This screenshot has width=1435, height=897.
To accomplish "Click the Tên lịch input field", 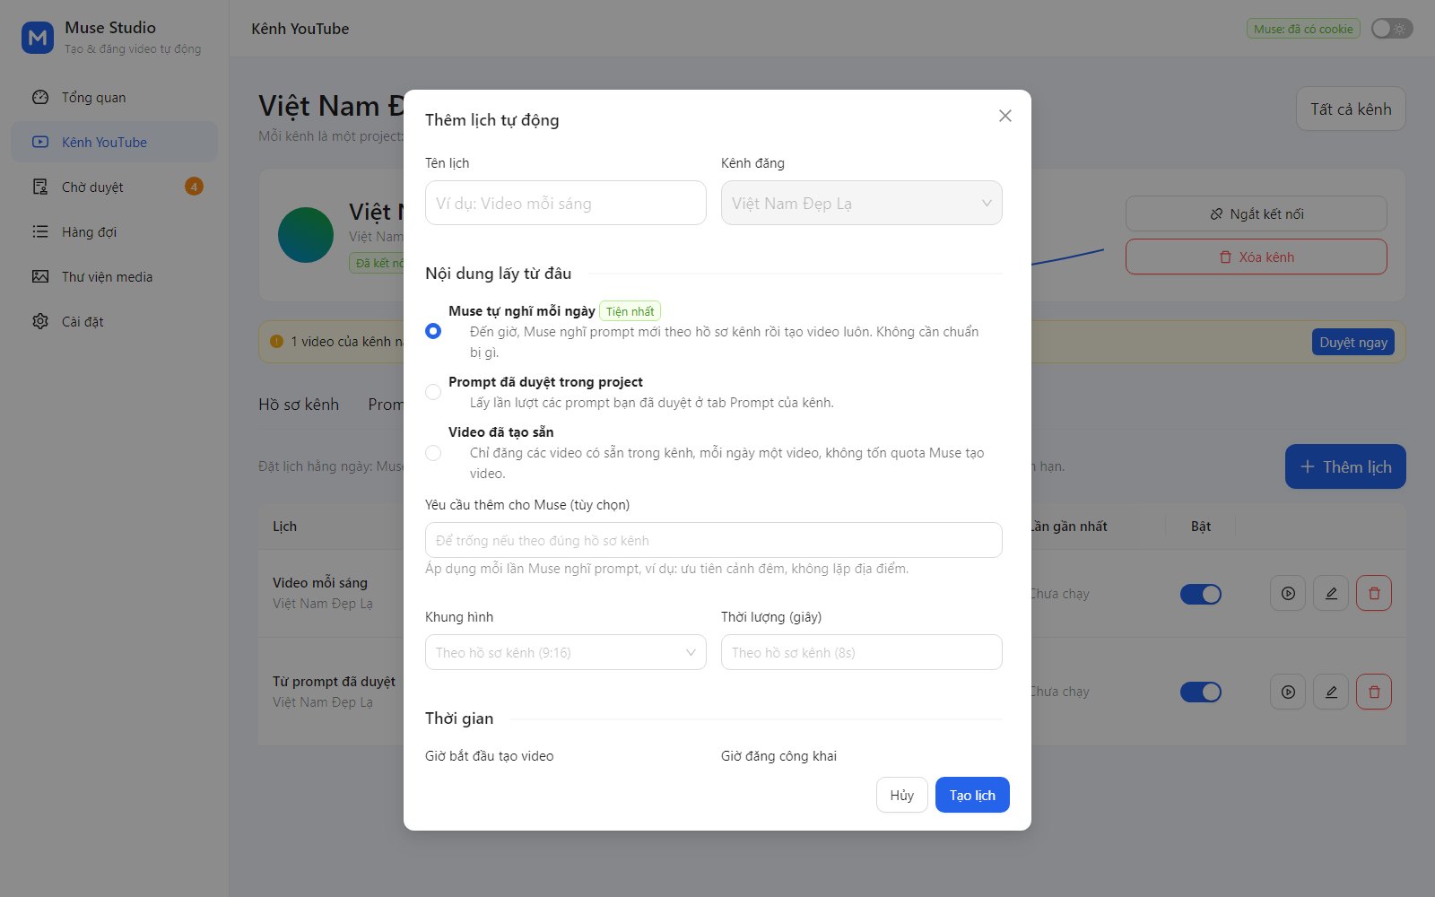I will tap(566, 203).
